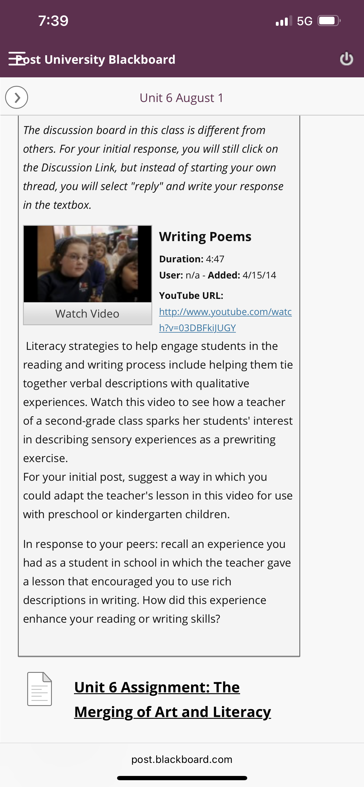Expand the course menu chevron arrow
This screenshot has height=787, width=364.
pyautogui.click(x=16, y=97)
